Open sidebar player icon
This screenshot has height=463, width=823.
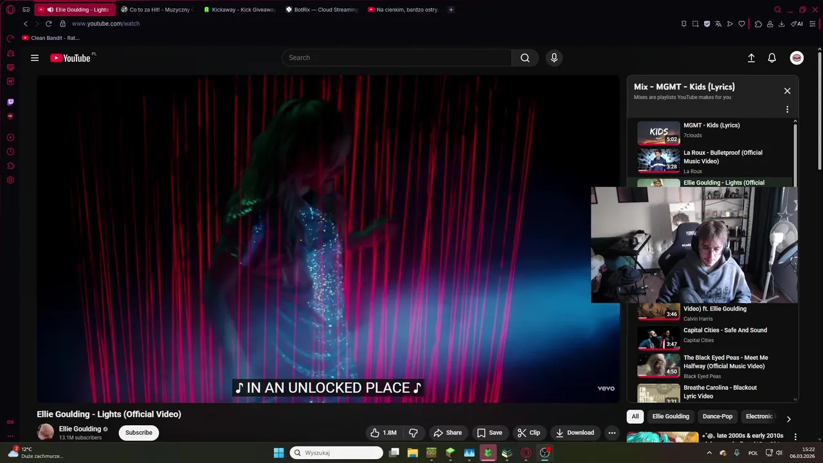pos(10,138)
